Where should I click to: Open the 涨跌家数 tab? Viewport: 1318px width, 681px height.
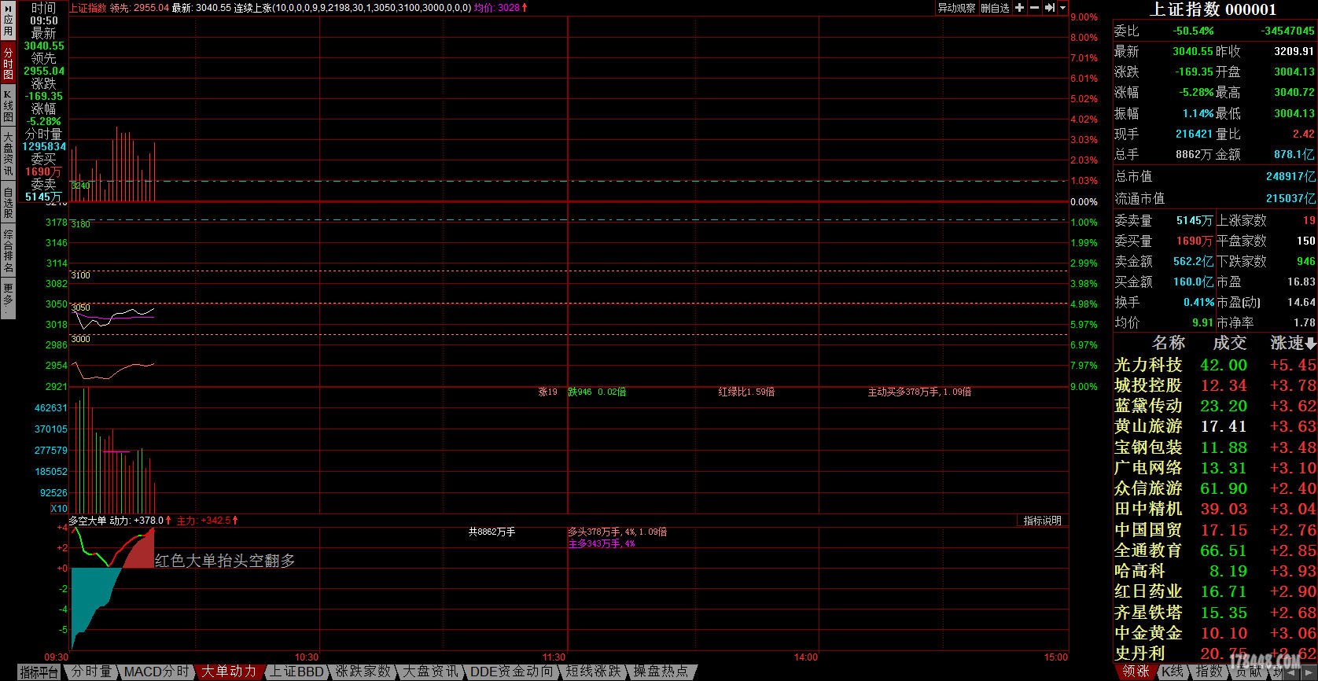(363, 672)
